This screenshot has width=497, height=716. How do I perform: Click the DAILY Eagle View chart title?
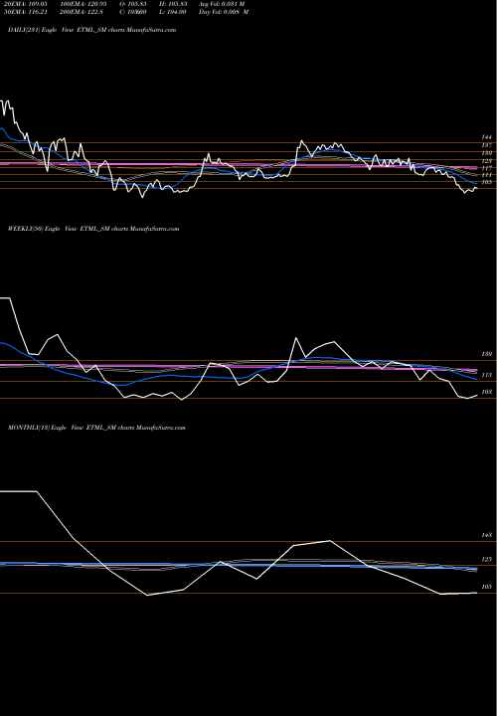tap(91, 30)
